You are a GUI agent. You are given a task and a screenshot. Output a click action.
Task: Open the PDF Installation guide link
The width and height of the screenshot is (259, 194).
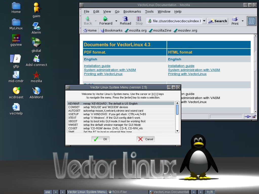(x=97, y=66)
